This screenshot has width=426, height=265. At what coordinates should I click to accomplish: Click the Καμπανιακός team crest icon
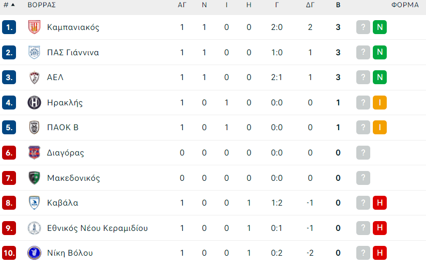34,27
